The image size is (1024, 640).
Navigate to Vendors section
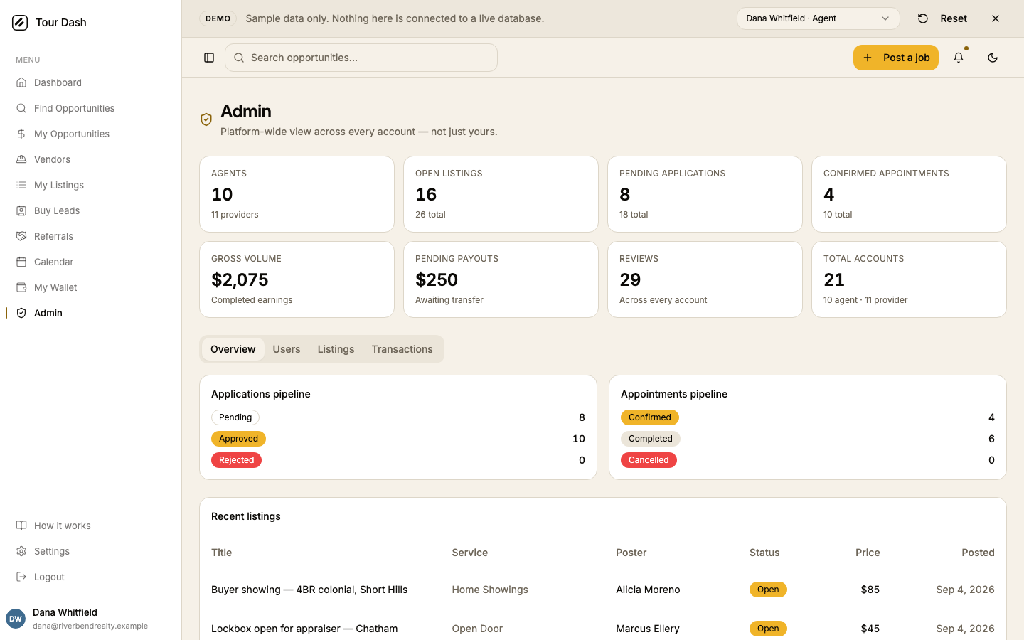click(x=90, y=159)
